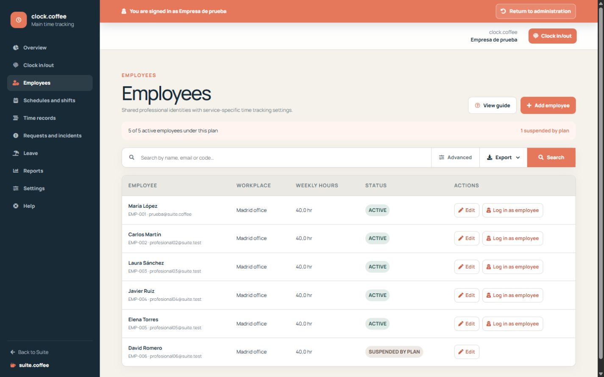Click the WORKPLACE column header
604x377 pixels.
point(253,185)
